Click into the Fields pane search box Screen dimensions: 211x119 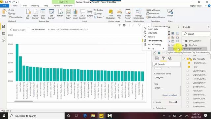(196, 34)
